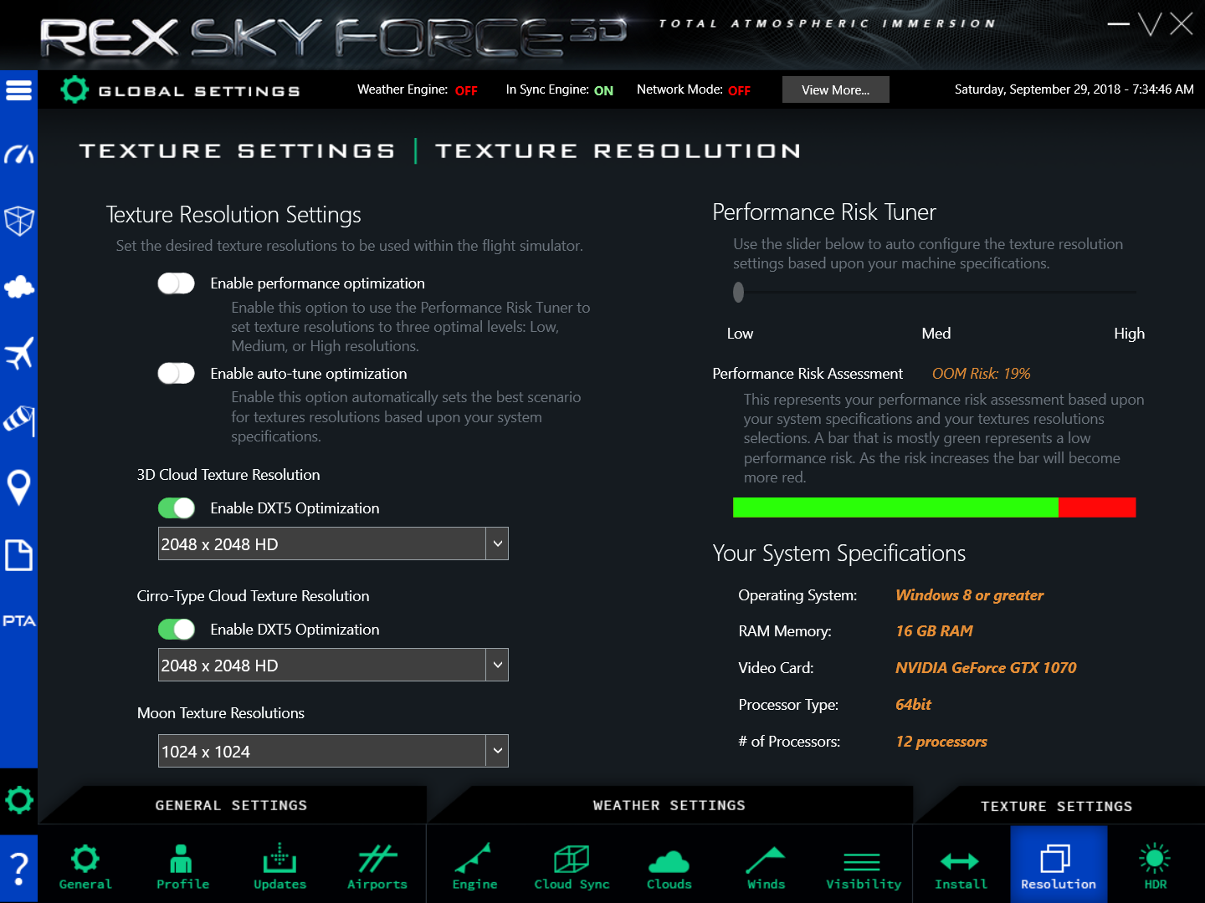1205x903 pixels.
Task: Click the Low label on risk tuner
Action: click(740, 334)
